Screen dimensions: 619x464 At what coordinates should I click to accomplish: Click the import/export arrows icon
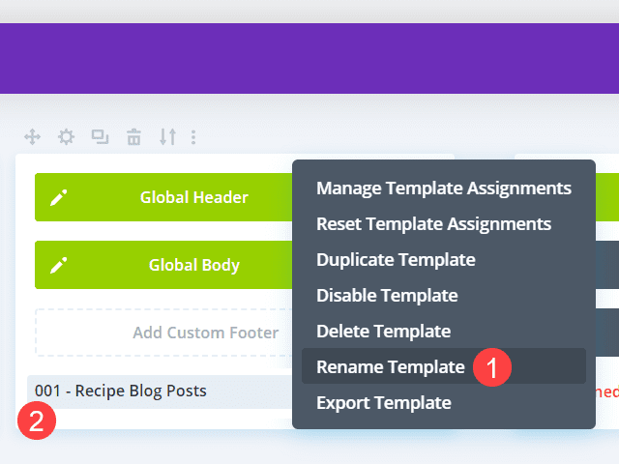(168, 137)
